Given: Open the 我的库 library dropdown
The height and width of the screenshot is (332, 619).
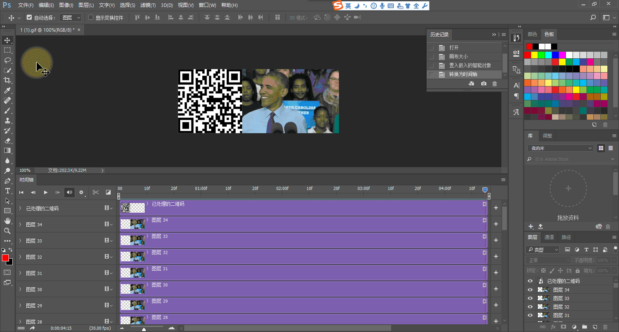Looking at the screenshot, I should (560, 148).
